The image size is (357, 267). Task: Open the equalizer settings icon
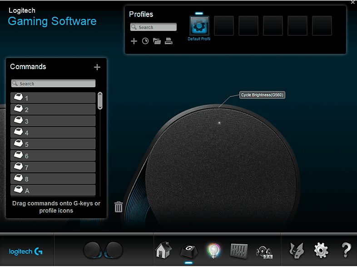[239, 250]
